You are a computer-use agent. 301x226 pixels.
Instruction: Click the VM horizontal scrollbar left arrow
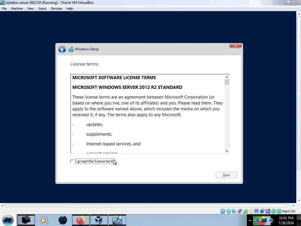(2, 206)
